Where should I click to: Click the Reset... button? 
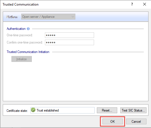pyautogui.click(x=107, y=110)
